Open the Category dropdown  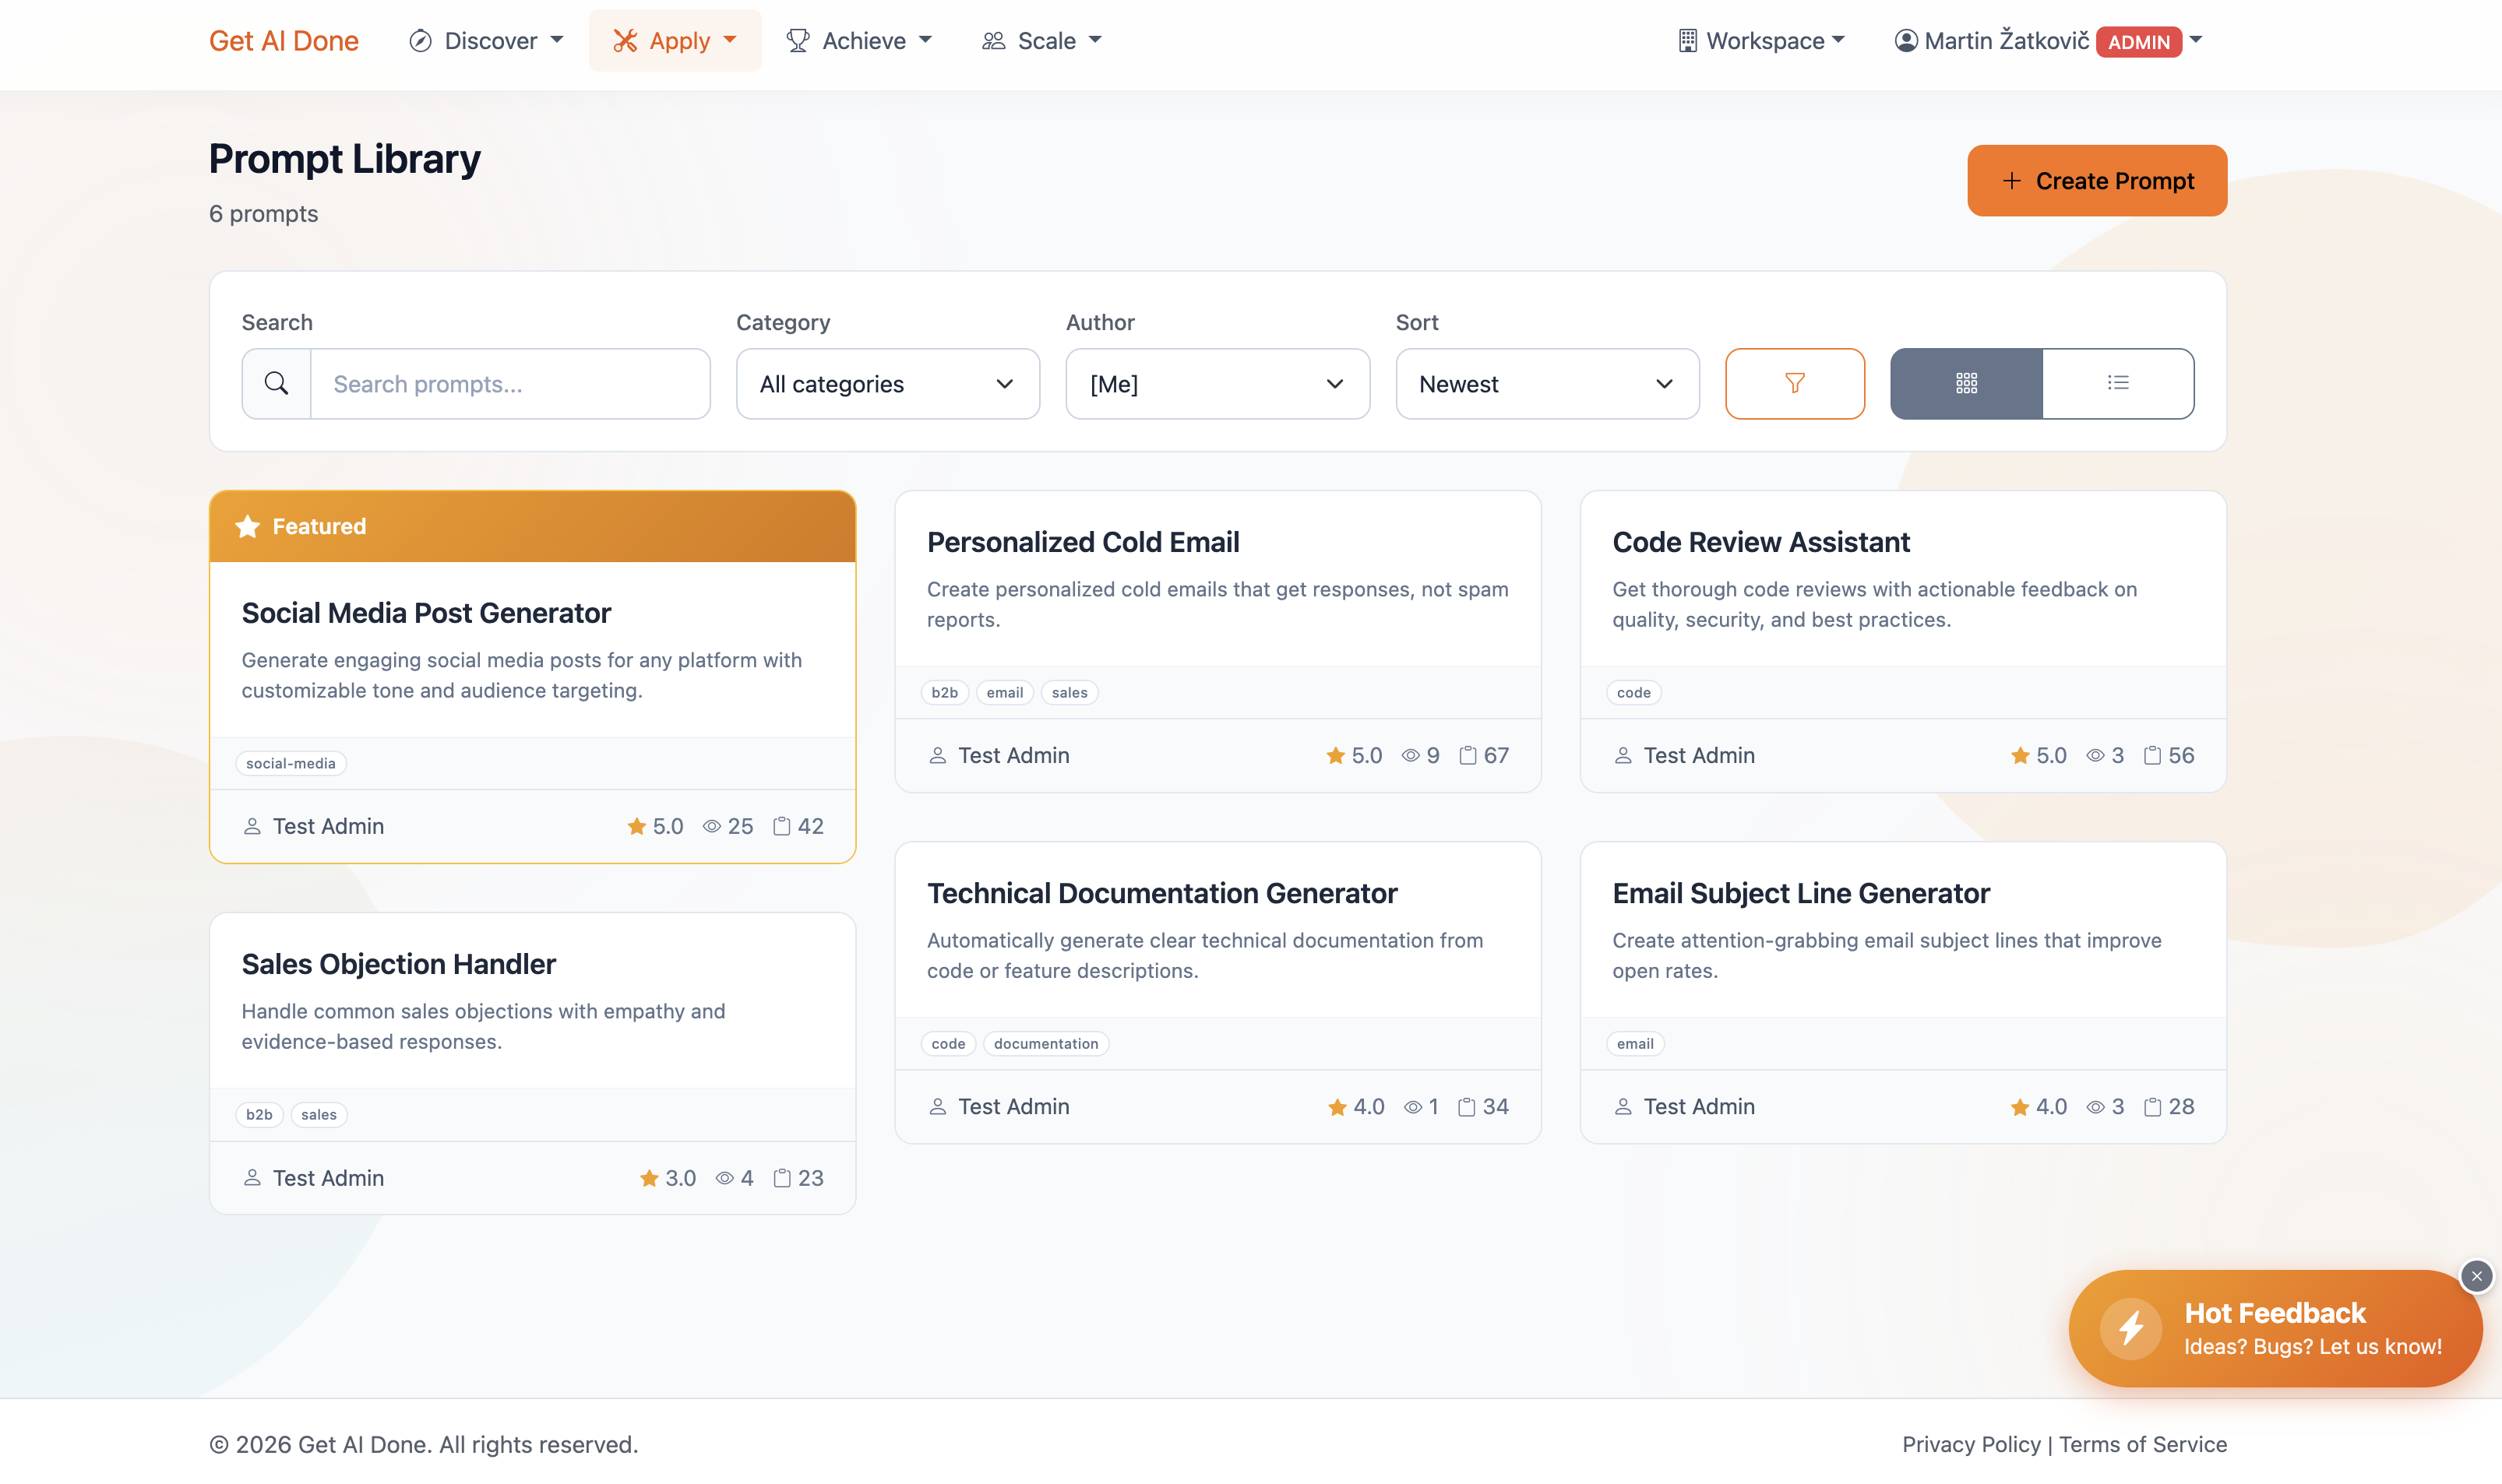pyautogui.click(x=886, y=383)
